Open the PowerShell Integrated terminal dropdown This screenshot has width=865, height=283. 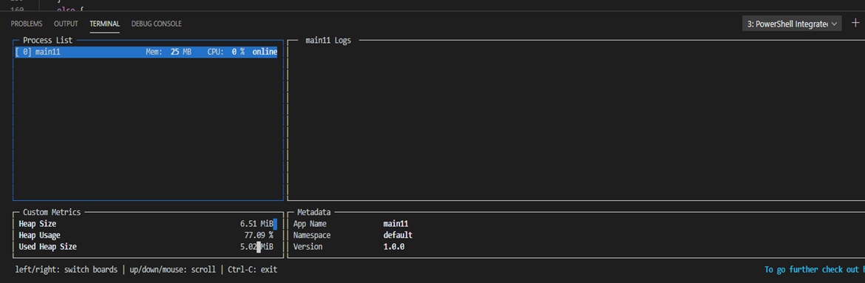click(792, 24)
